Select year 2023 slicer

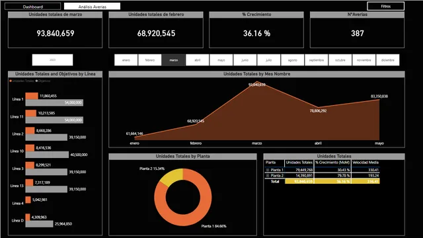52,60
